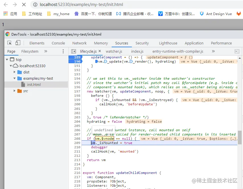Collapse the examples/my-test folder
Image resolution: width=243 pixels, height=189 pixels.
coord(15,78)
